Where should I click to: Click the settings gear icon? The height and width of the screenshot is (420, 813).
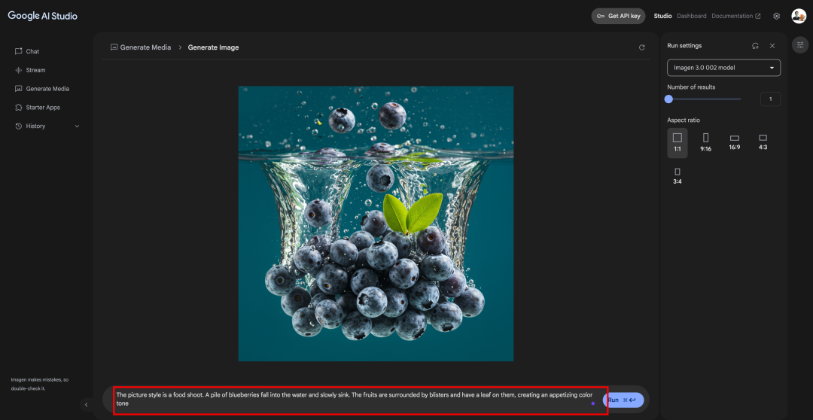(776, 16)
